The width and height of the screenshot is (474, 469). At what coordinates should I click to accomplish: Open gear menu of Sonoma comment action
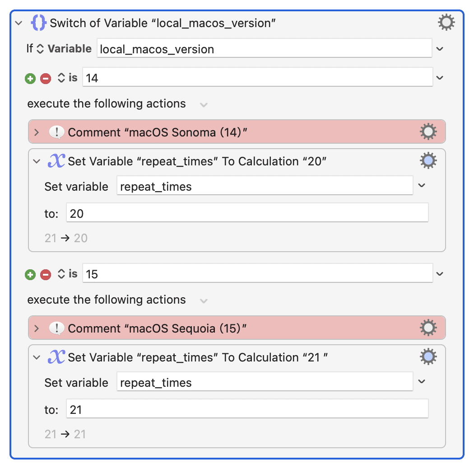coord(428,131)
